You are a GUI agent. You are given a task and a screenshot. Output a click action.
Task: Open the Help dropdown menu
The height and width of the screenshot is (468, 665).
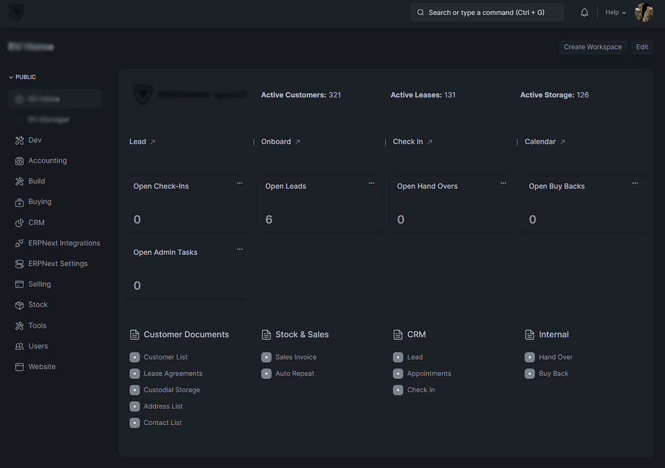[x=613, y=12]
